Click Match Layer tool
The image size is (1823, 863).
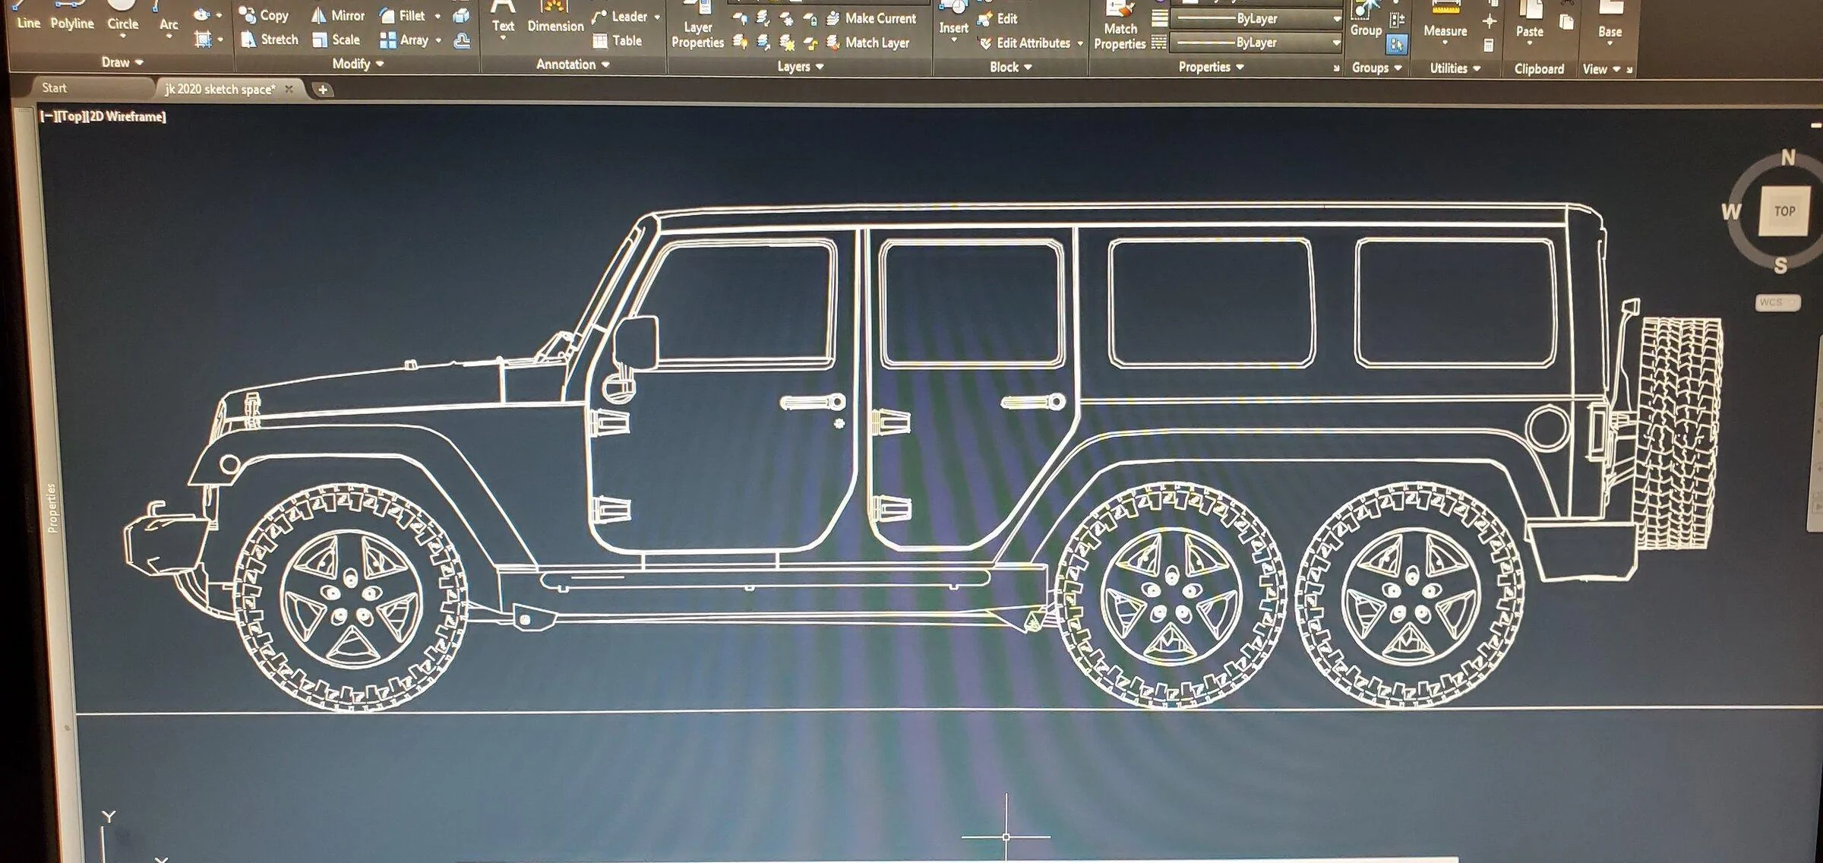point(867,43)
